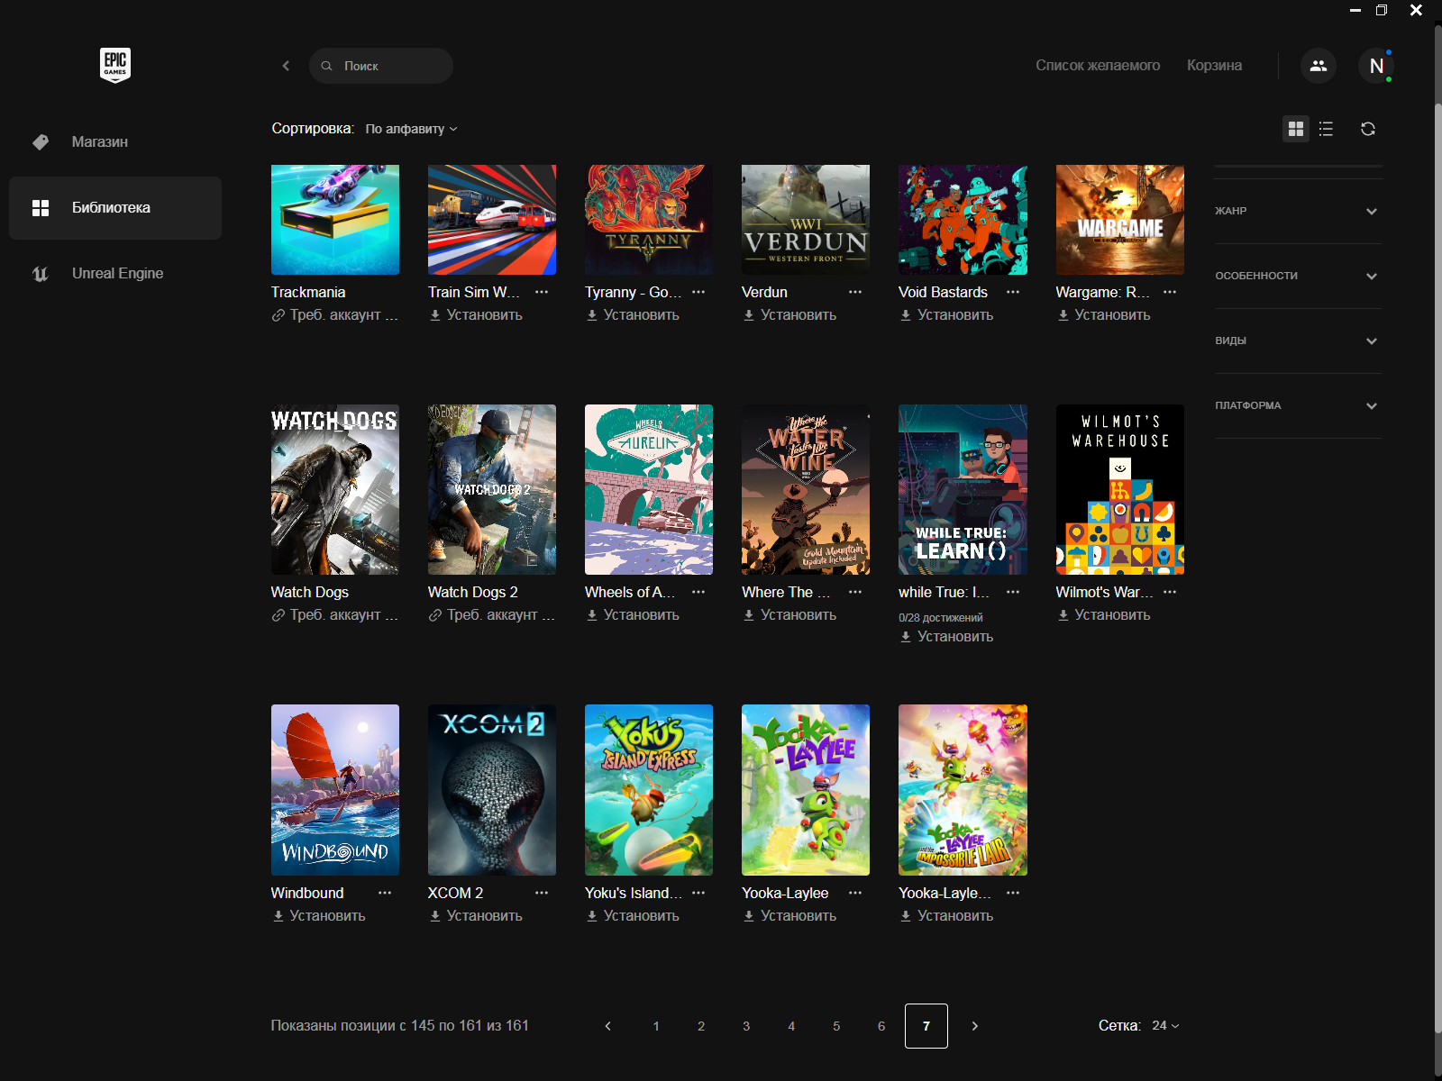Viewport: 1442px width, 1081px height.
Task: Switch library to list view
Action: (1326, 129)
